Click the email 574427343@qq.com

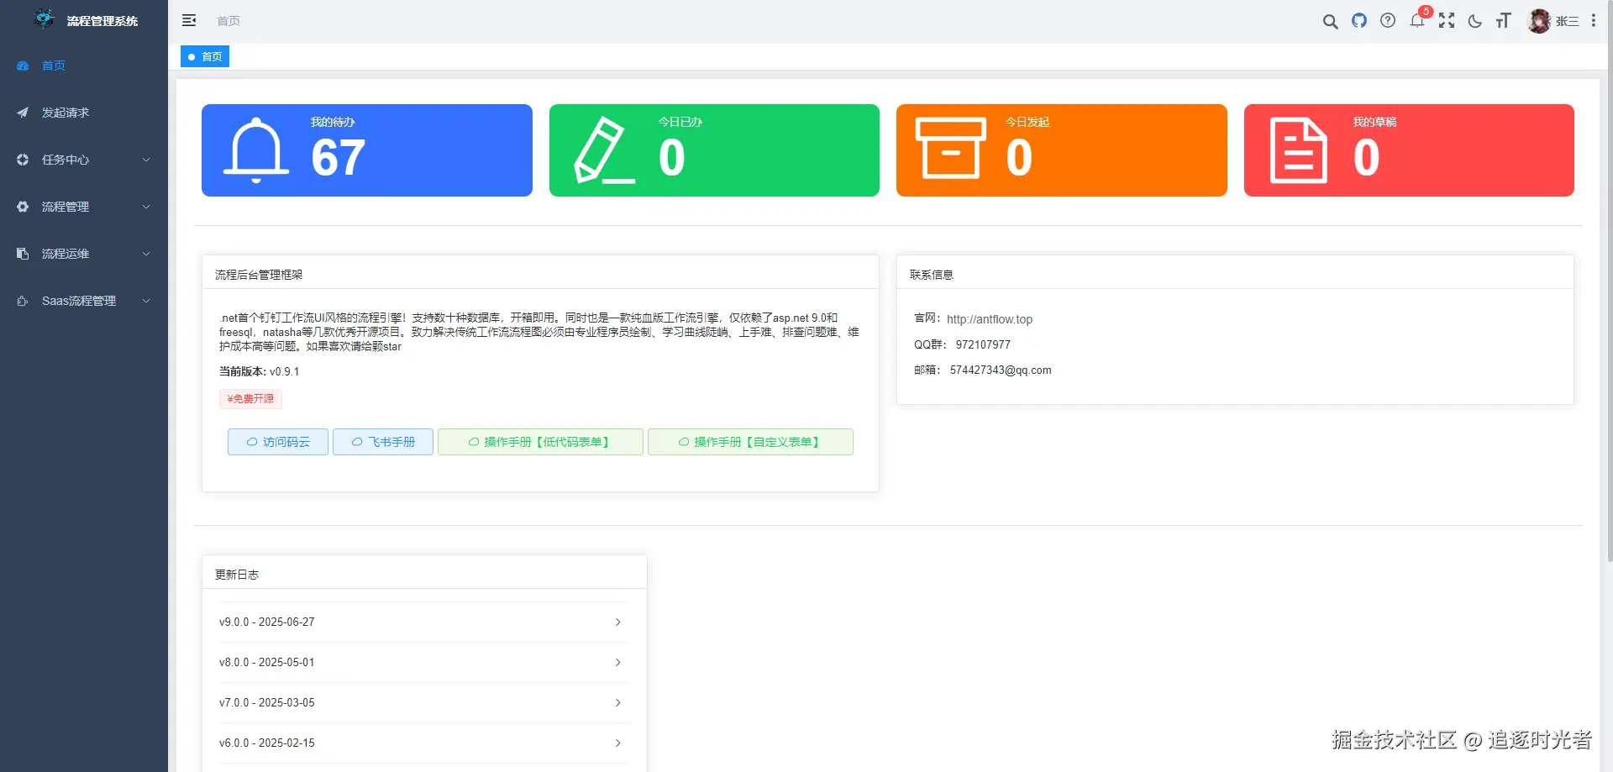click(1001, 370)
